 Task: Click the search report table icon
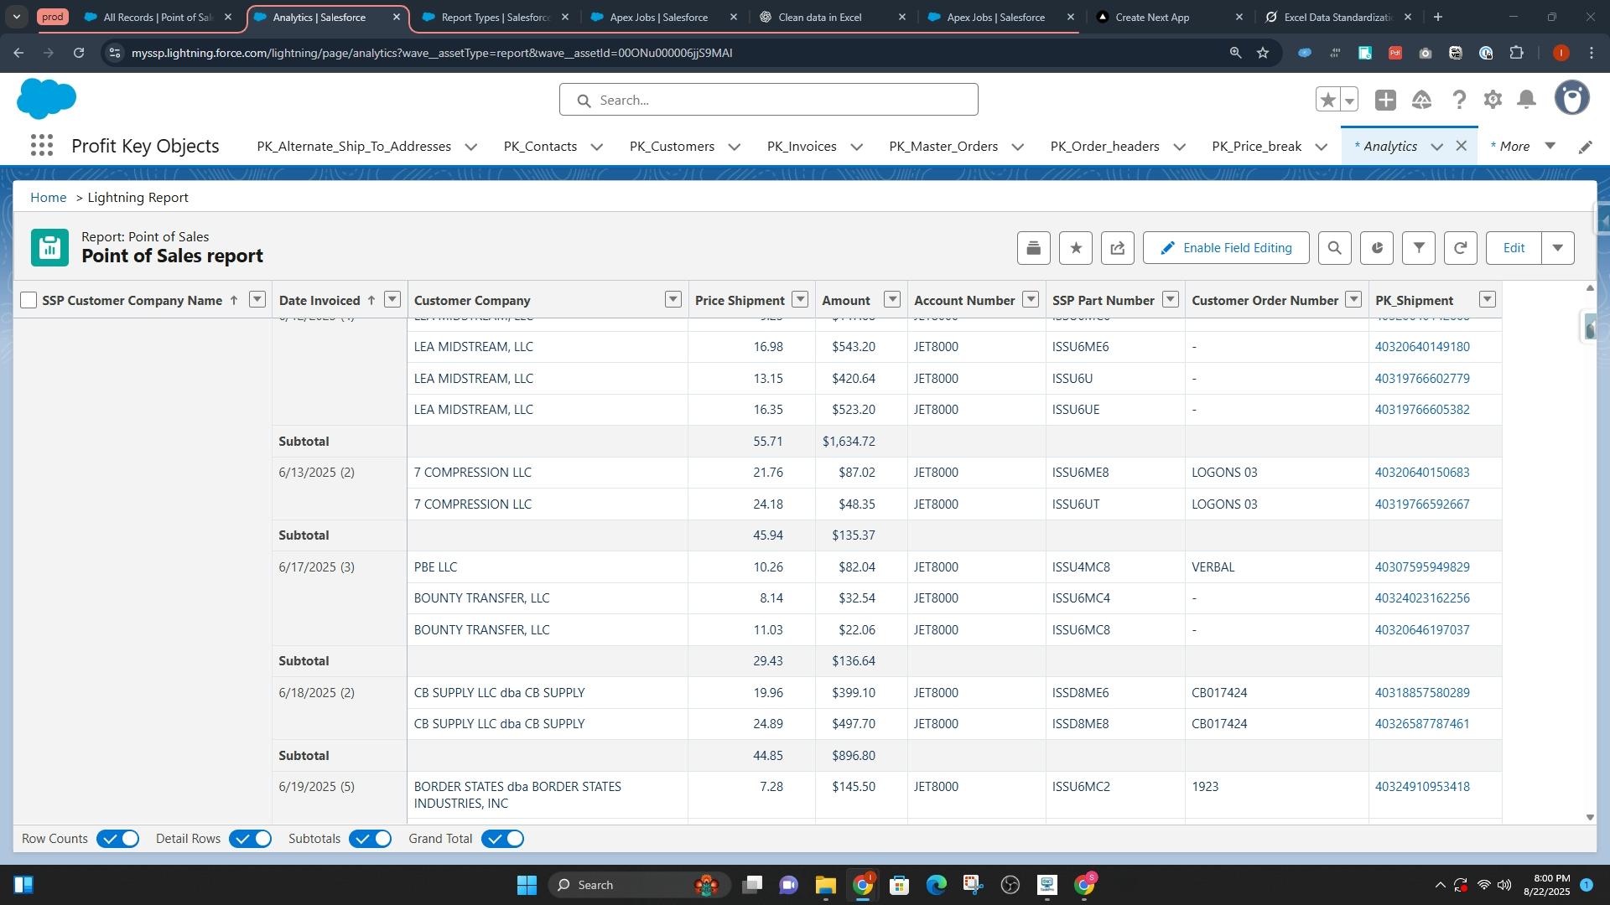click(x=1334, y=248)
